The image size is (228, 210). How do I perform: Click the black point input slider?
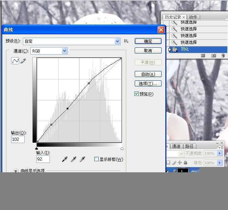(37, 148)
